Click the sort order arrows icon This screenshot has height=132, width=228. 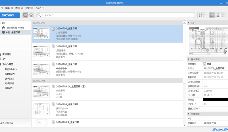[201, 15]
